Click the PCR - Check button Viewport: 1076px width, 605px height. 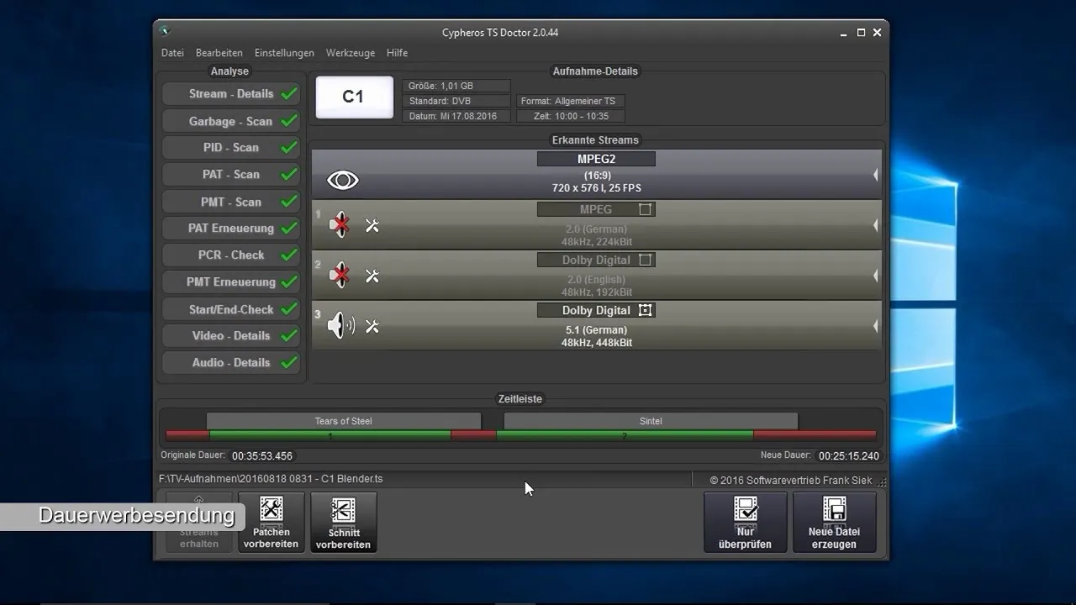(x=231, y=255)
